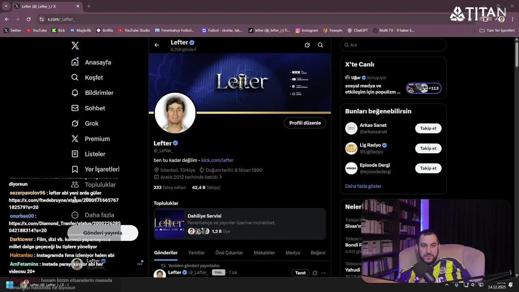Click Gönderi yayınla post button
Image resolution: width=519 pixels, height=292 pixels.
pyautogui.click(x=103, y=233)
